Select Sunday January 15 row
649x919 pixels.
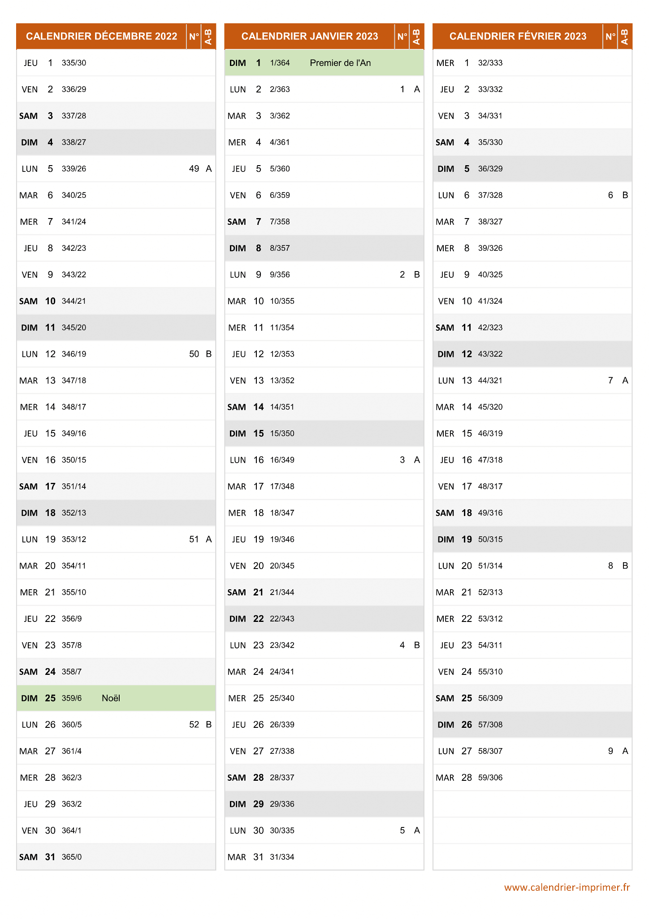tap(324, 433)
